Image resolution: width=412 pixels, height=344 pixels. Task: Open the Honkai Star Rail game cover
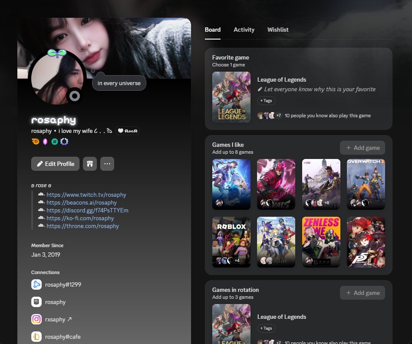231,184
